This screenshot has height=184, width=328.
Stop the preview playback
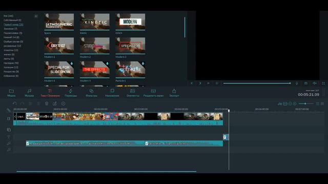point(217,83)
